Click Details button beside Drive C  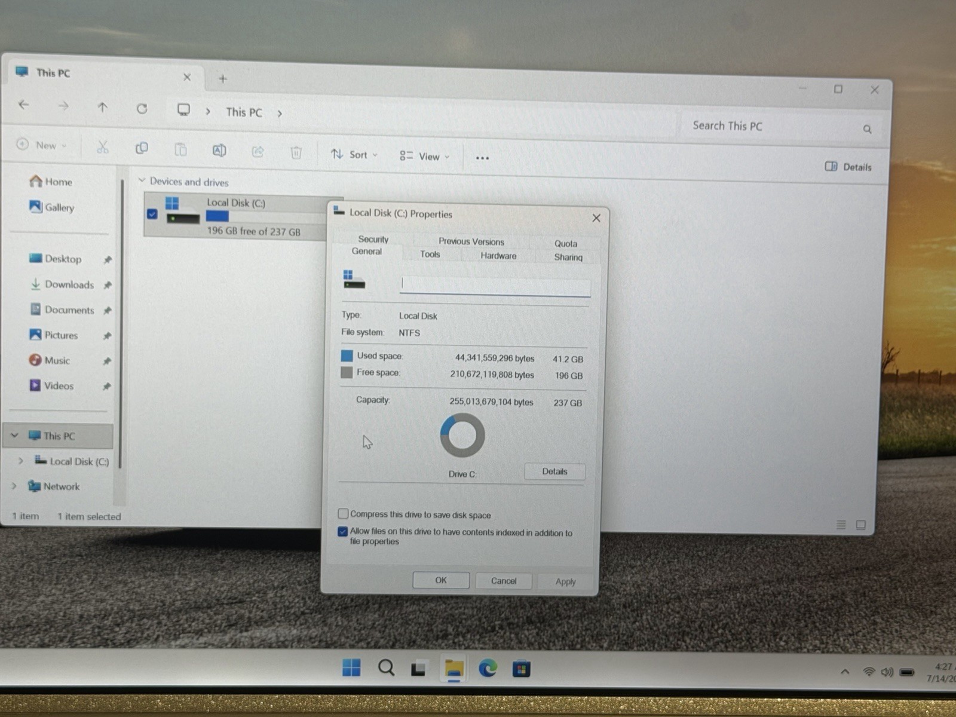click(554, 471)
